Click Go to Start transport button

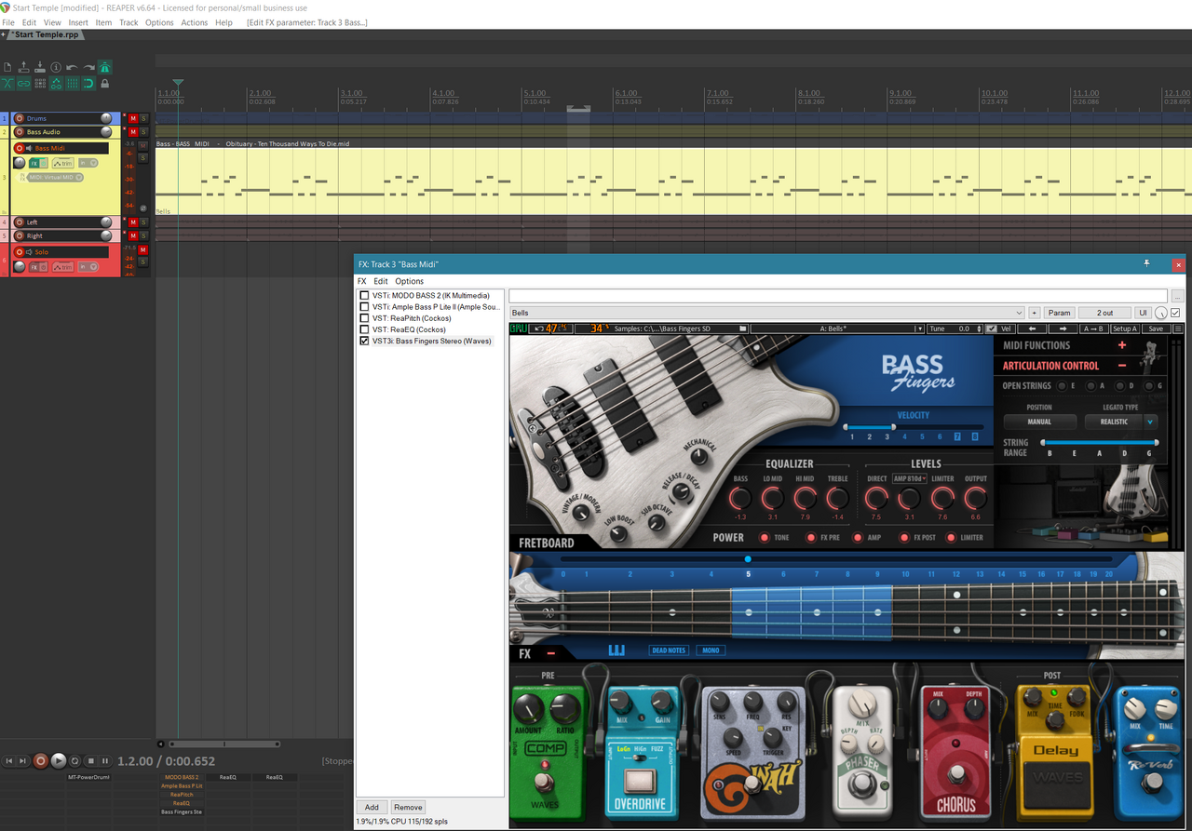(9, 760)
